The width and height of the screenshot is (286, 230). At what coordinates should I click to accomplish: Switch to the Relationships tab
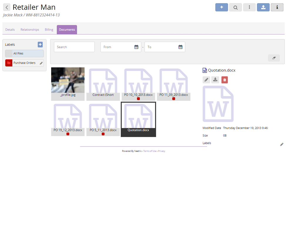click(x=30, y=30)
